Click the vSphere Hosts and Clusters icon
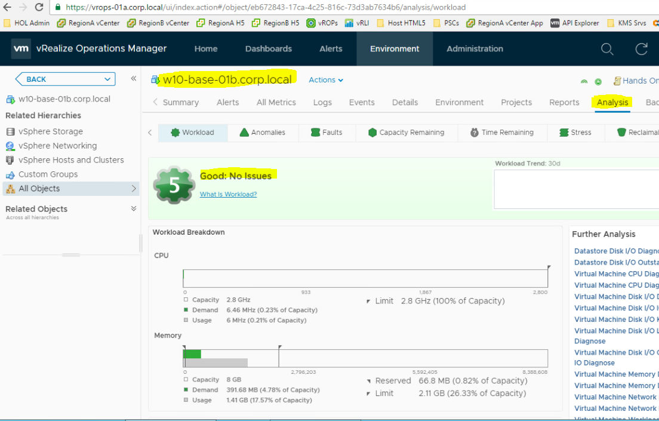This screenshot has width=659, height=421. click(x=10, y=160)
